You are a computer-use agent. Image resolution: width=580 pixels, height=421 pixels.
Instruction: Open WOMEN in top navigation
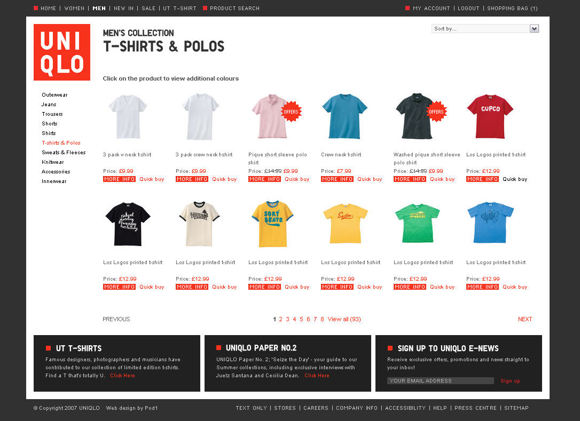coord(74,8)
